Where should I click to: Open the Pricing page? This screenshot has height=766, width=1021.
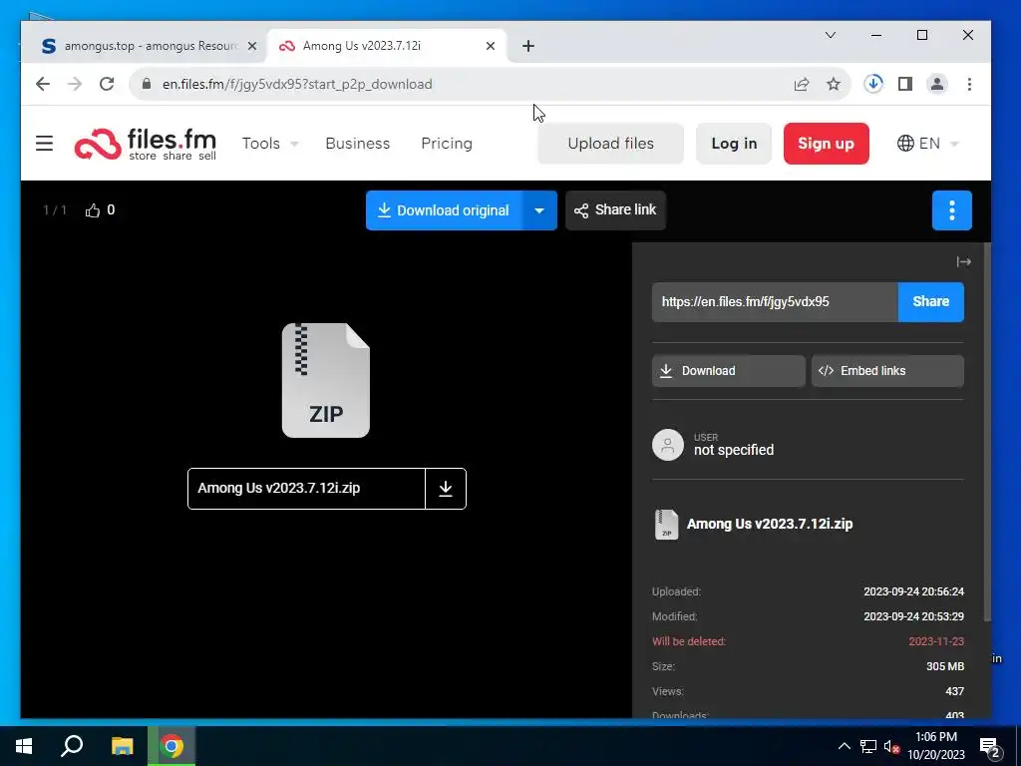pos(447,144)
